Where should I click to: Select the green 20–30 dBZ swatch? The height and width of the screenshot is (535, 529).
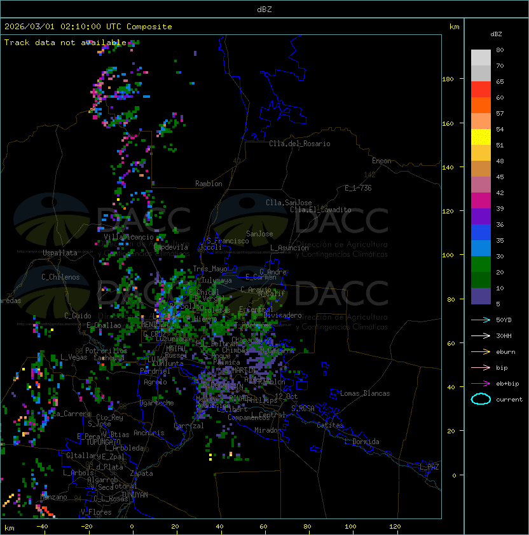[481, 264]
